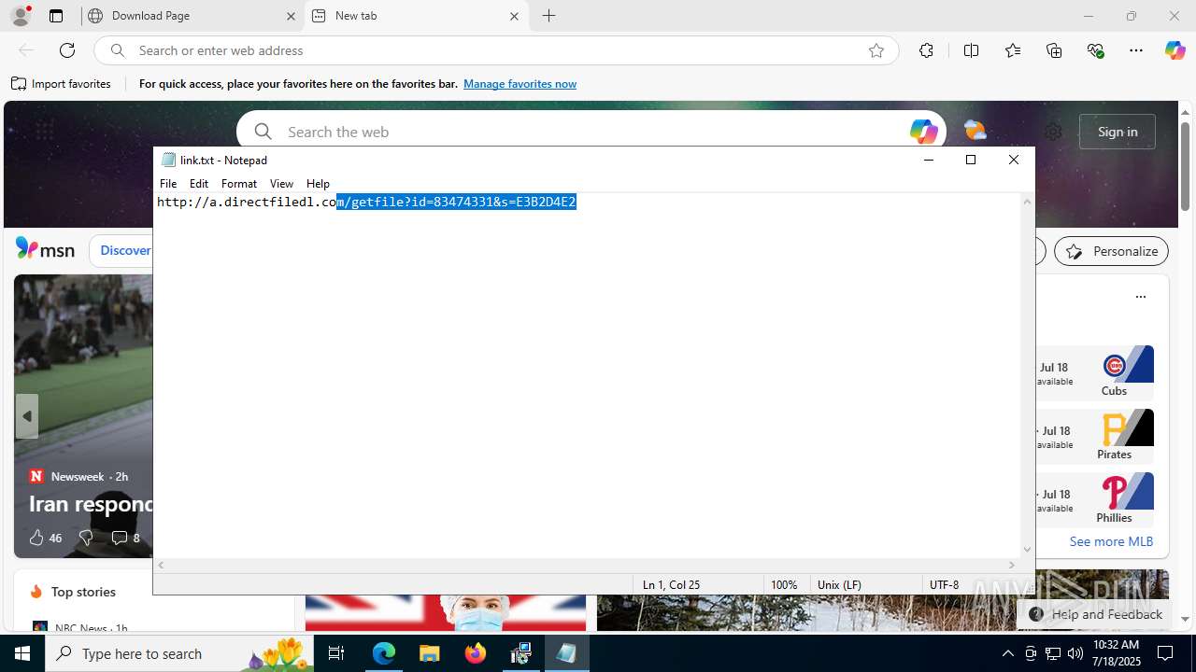Open the Cubs game card
Viewport: 1196px width, 672px height.
click(x=1095, y=371)
